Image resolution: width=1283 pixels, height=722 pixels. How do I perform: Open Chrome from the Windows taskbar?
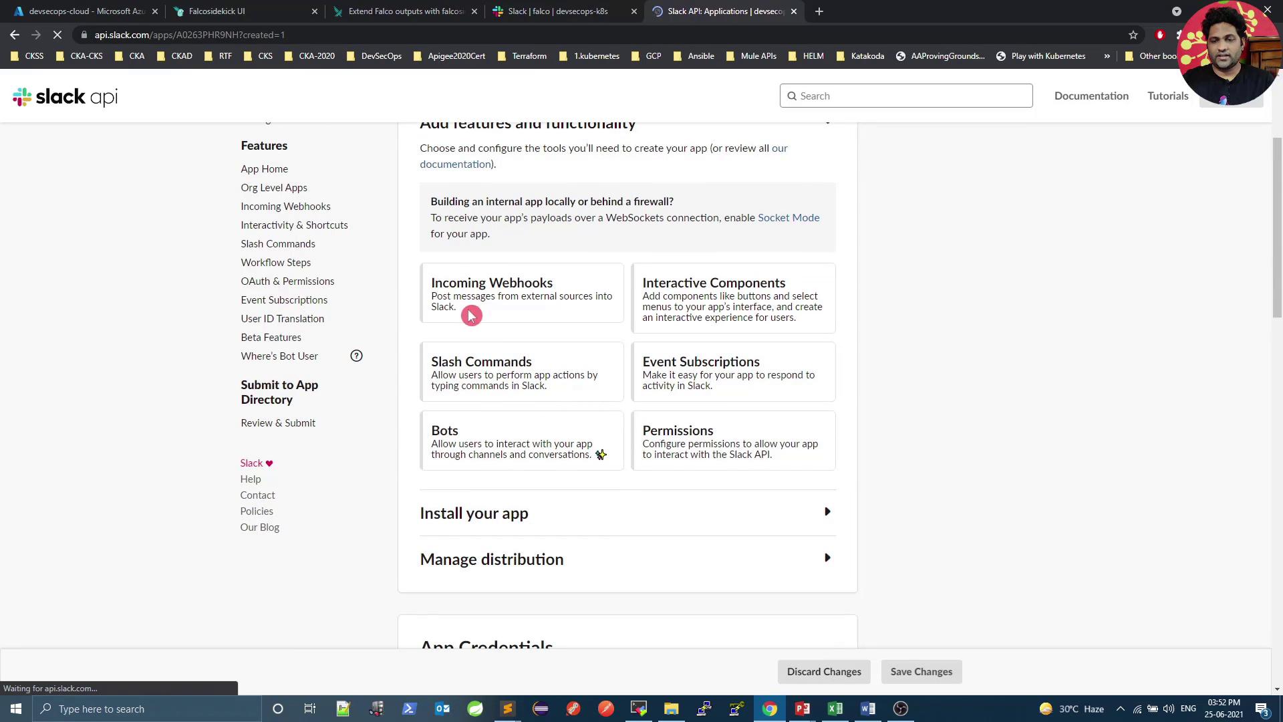[x=770, y=709]
